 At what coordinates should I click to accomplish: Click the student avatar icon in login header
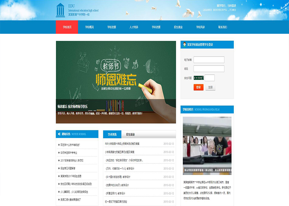(x=184, y=45)
